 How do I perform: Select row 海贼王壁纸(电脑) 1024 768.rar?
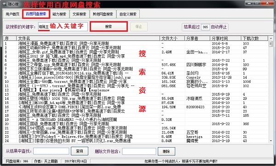click(x=136, y=98)
